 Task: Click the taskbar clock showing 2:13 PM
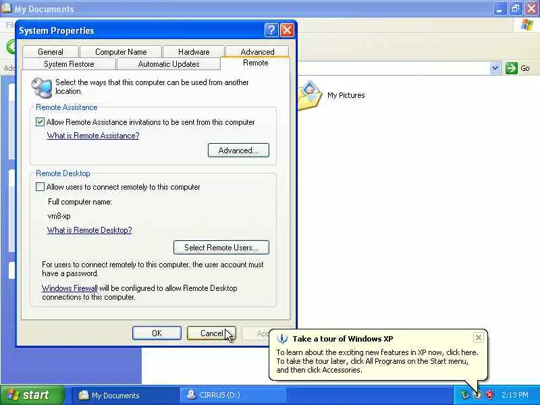click(x=515, y=395)
